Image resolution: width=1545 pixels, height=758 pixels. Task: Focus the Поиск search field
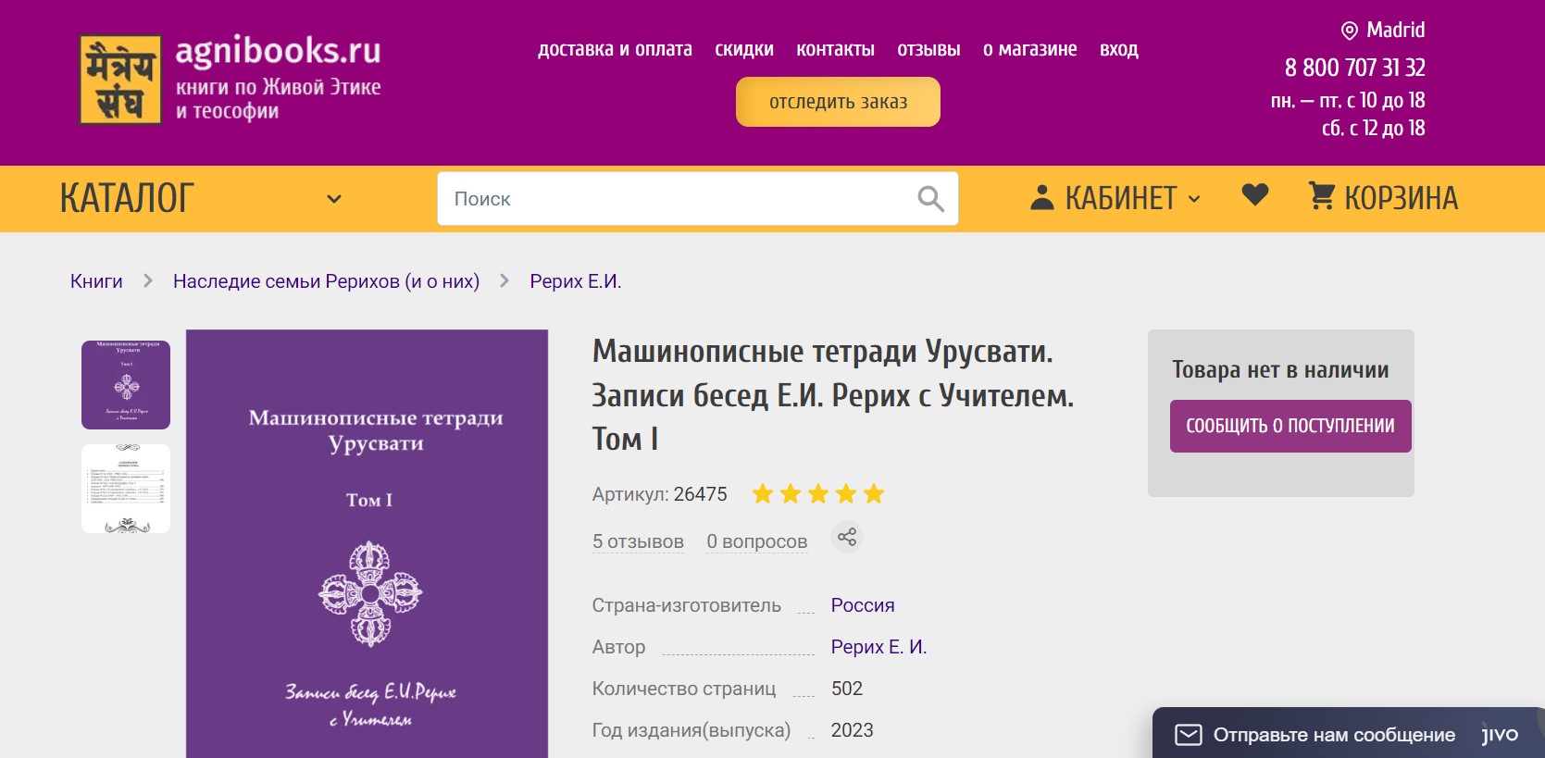click(x=676, y=199)
